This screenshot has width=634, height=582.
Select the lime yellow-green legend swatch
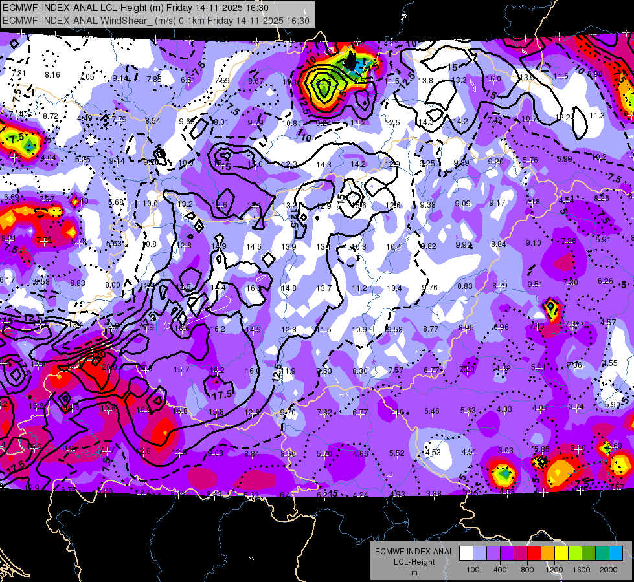point(575,554)
